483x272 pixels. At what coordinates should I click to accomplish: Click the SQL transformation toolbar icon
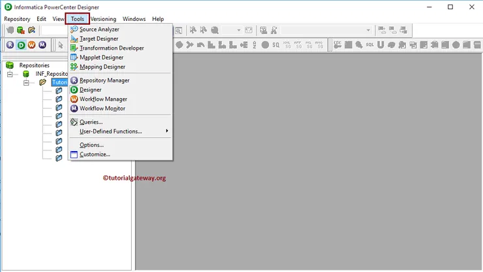click(369, 45)
